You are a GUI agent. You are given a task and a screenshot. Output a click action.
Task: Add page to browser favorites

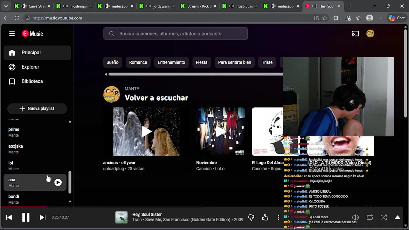point(325,18)
